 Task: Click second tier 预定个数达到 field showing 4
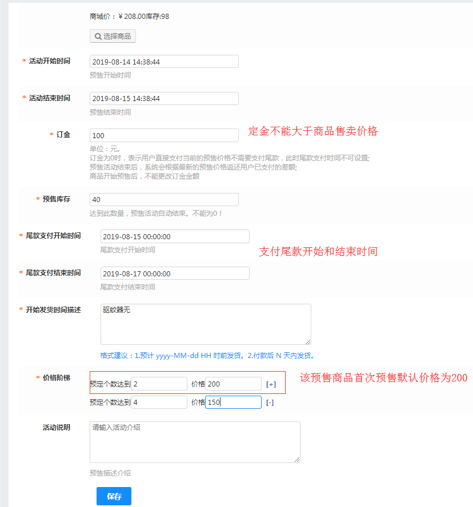[159, 403]
